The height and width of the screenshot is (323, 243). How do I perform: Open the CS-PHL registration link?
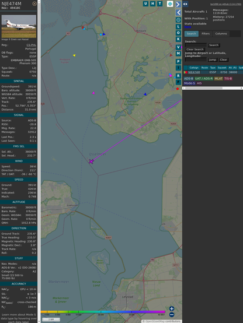click(31, 45)
